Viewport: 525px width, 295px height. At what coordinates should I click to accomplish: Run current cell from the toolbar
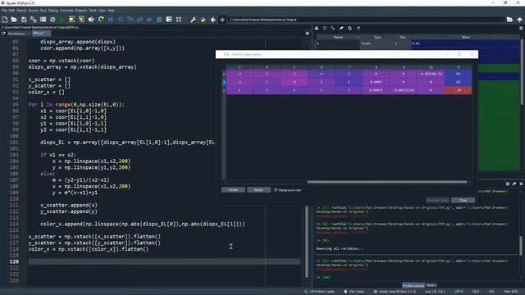71,20
